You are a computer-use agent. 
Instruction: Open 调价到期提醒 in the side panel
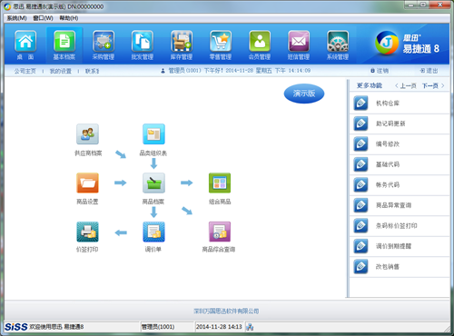click(x=400, y=246)
